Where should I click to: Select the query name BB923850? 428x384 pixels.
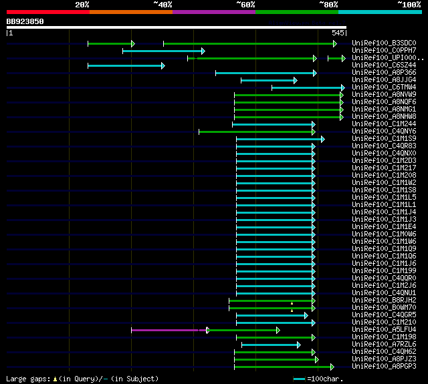pos(25,21)
